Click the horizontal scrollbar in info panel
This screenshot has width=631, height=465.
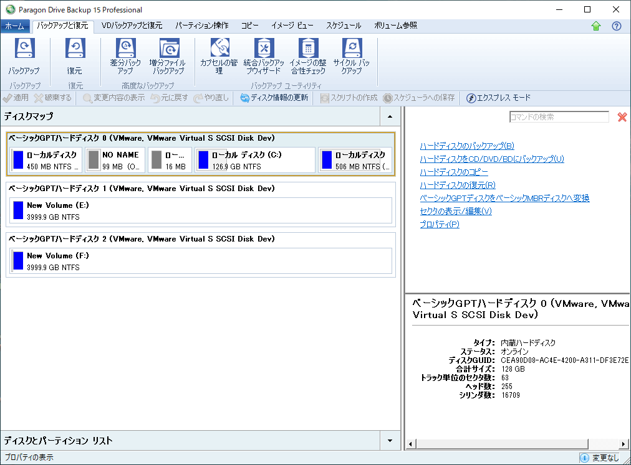pos(517,444)
